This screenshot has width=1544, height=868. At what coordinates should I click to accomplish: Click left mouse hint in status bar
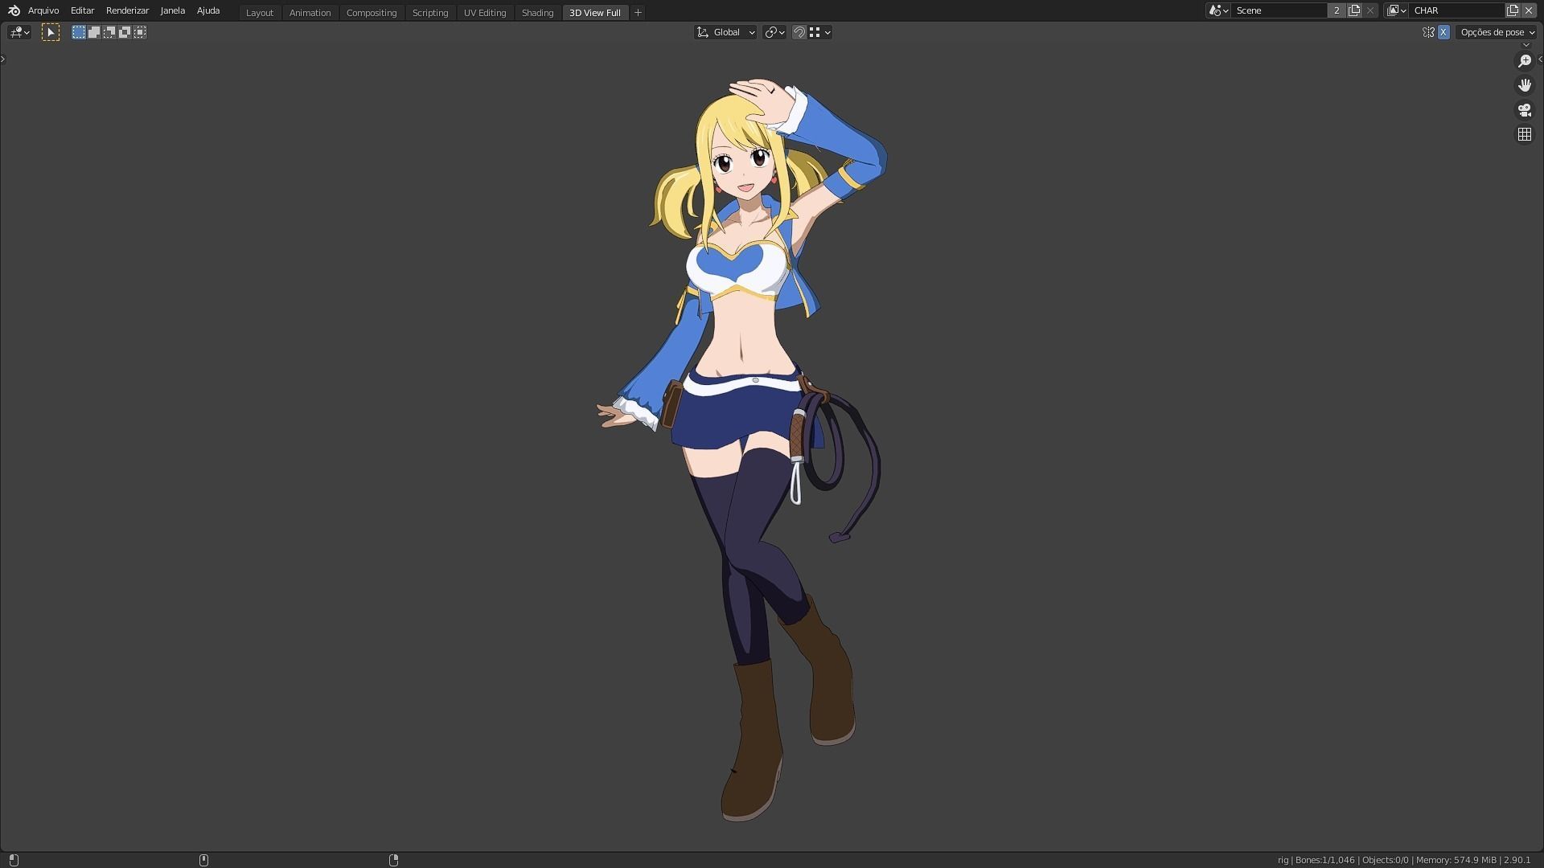pyautogui.click(x=14, y=860)
